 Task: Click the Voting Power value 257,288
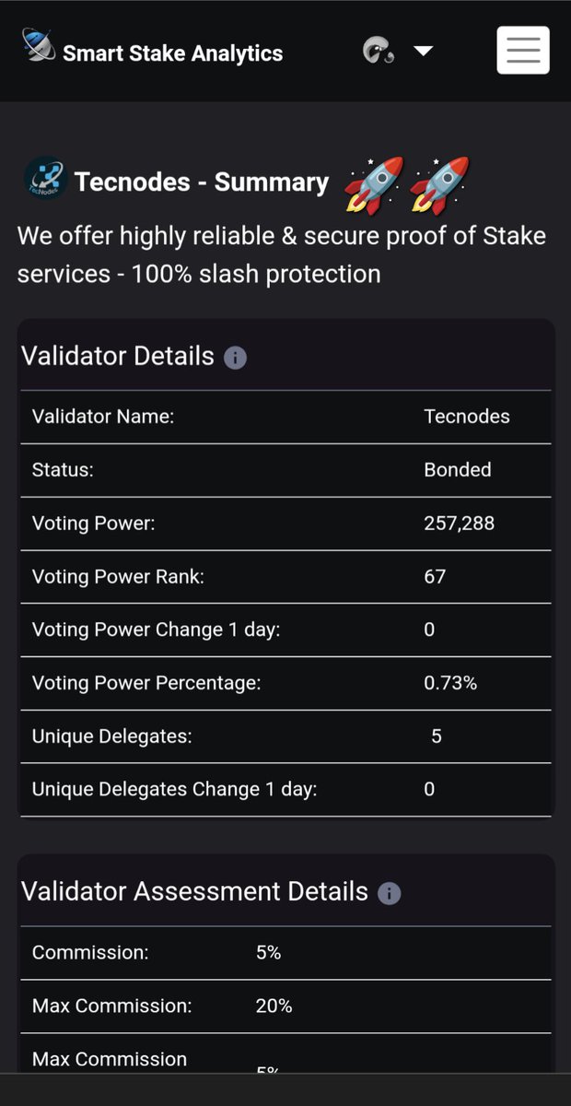(x=459, y=524)
